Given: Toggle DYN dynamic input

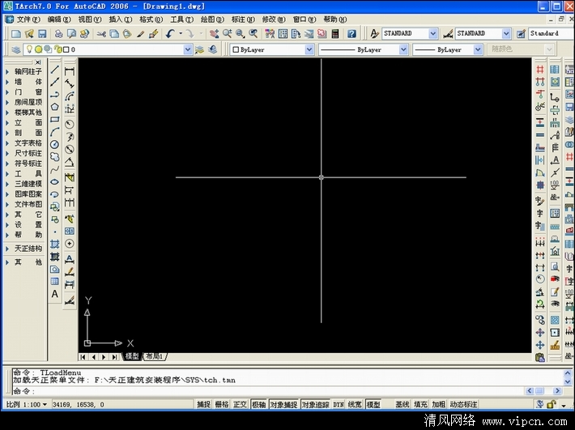Looking at the screenshot, I should tap(338, 404).
